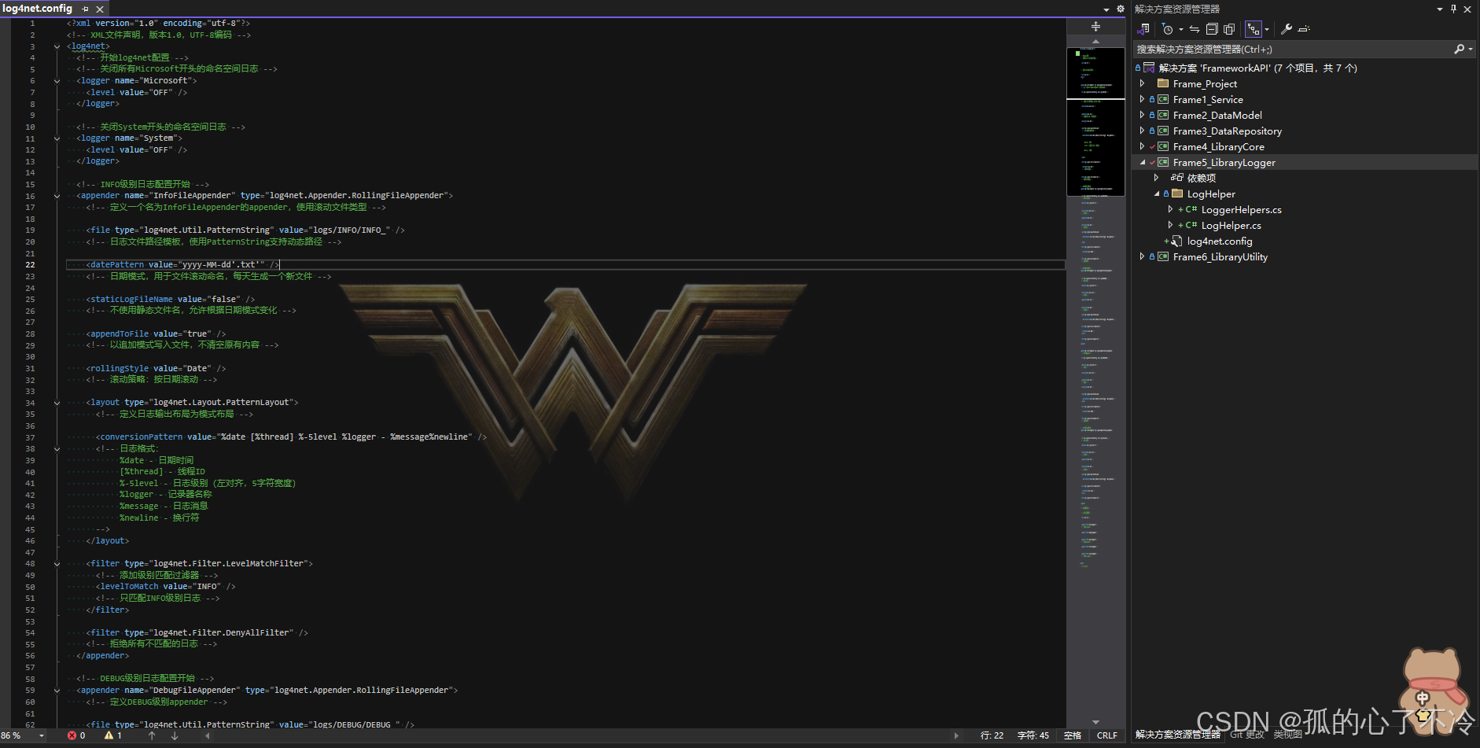Open the file nesting dropdown arrow
The height and width of the screenshot is (748, 1480).
(1267, 29)
